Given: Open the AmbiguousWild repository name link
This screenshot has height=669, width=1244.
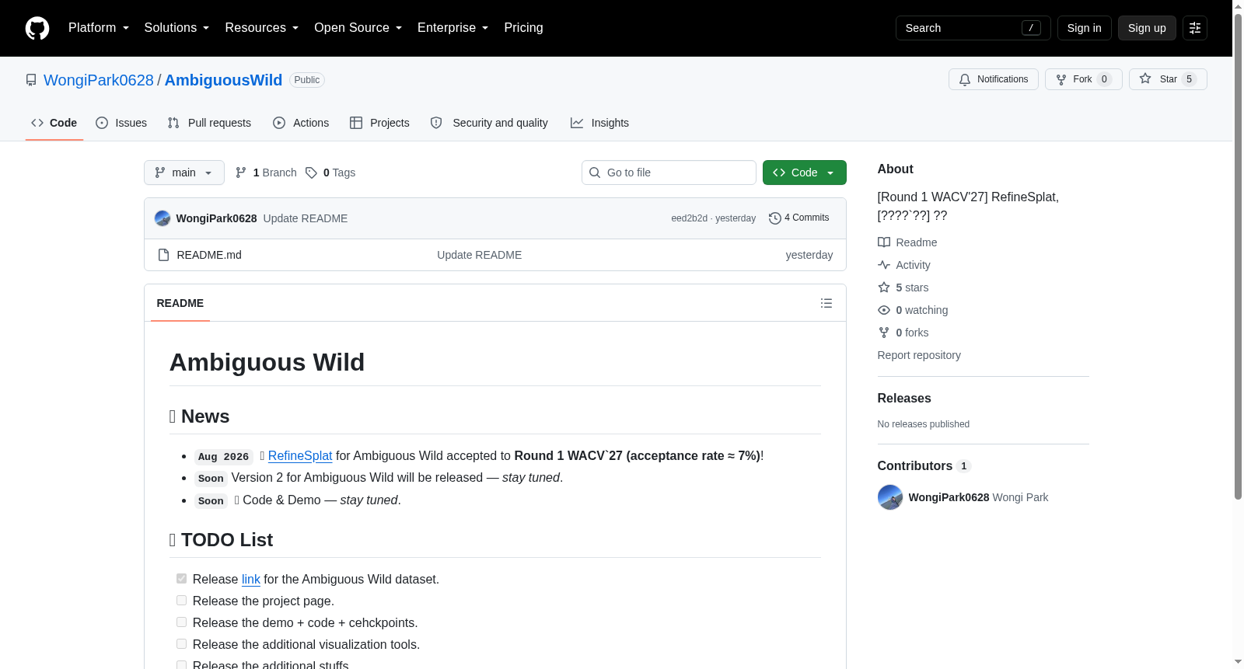Looking at the screenshot, I should pyautogui.click(x=223, y=80).
